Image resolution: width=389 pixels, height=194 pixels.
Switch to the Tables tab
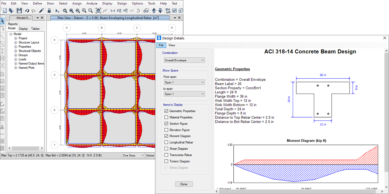coord(35,29)
